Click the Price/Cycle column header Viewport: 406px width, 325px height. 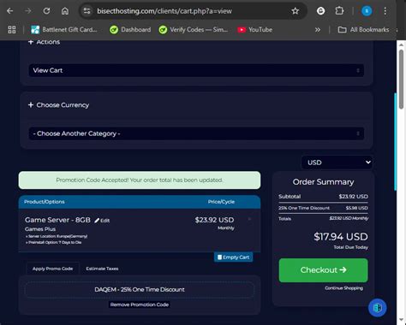[221, 202]
